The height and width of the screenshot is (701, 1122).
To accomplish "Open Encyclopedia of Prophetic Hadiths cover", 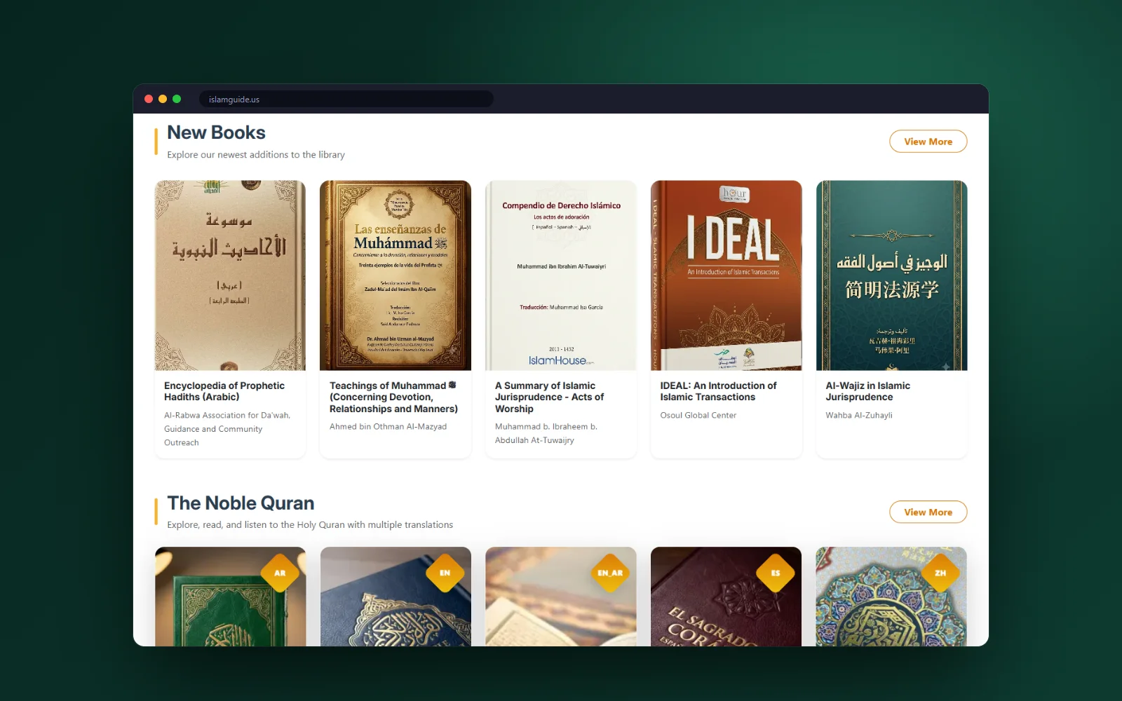I will click(230, 275).
